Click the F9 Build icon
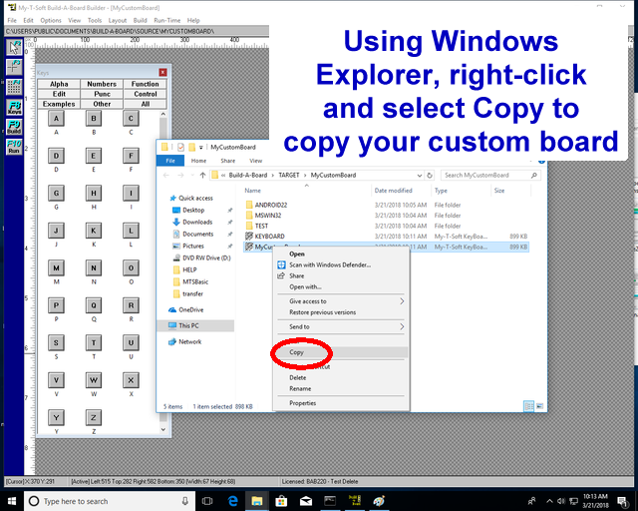Screen dimensions: 638x511 coord(14,127)
